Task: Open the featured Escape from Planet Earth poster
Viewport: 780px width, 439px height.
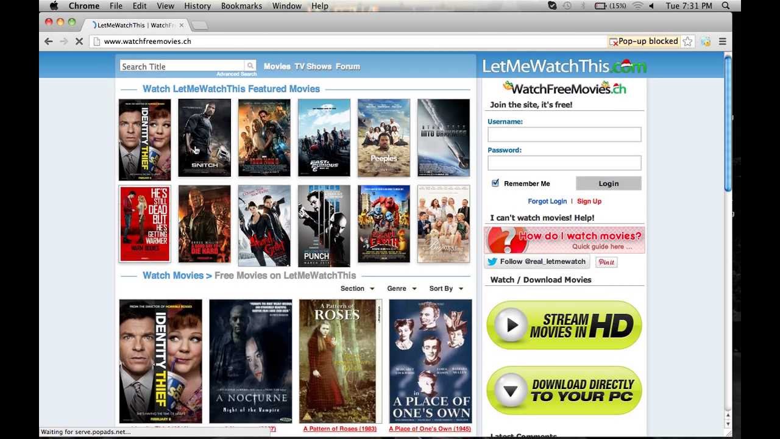Action: click(384, 224)
